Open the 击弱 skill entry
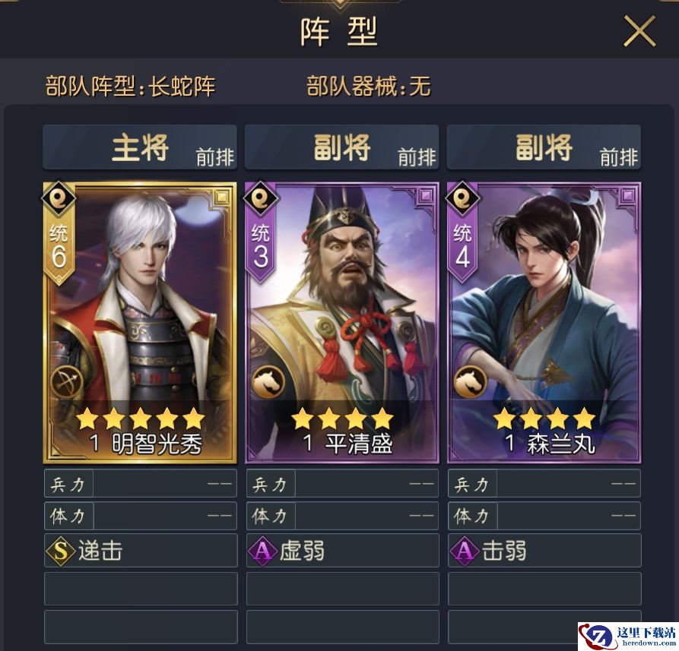The image size is (679, 651). 544,551
